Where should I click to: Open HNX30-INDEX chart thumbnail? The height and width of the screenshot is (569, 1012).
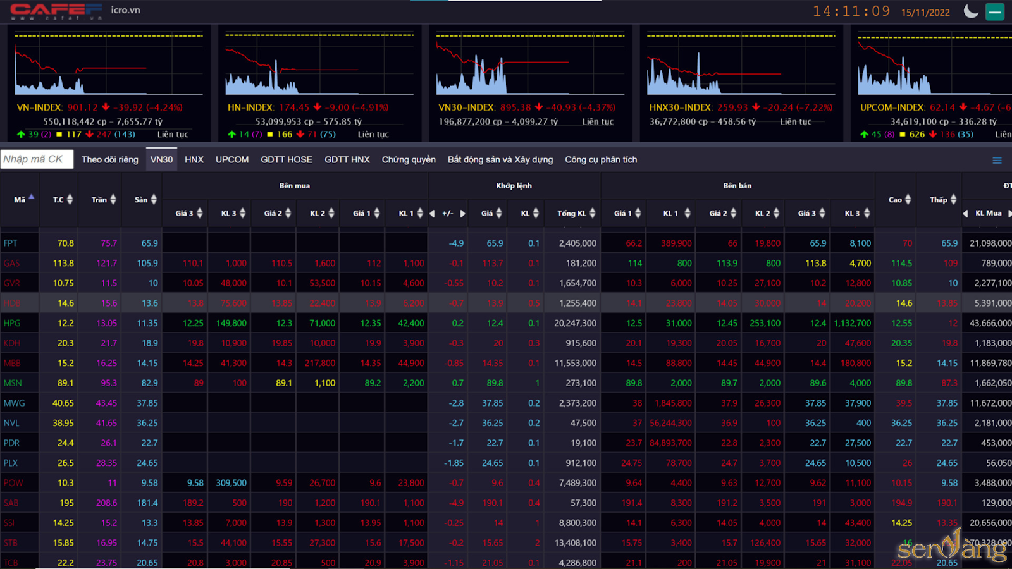(741, 63)
